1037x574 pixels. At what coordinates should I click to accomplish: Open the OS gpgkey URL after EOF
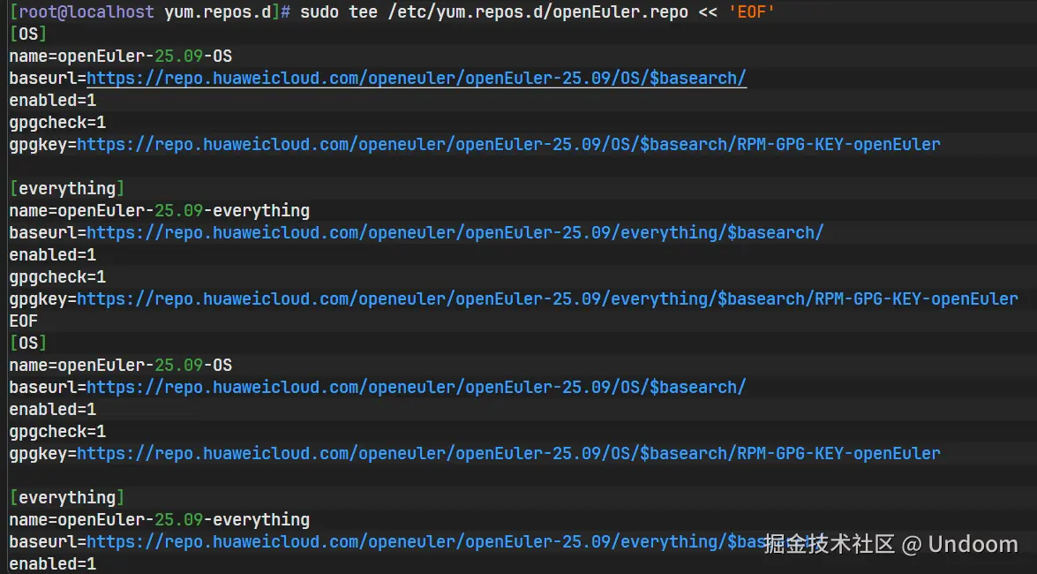tap(508, 454)
